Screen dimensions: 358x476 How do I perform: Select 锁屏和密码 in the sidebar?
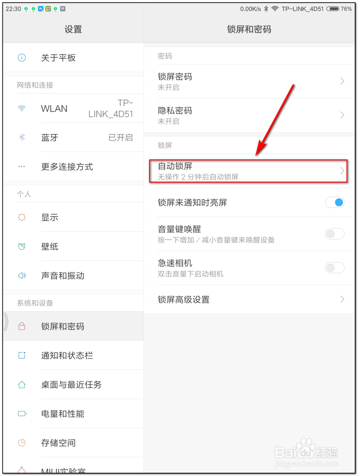[x=63, y=326]
